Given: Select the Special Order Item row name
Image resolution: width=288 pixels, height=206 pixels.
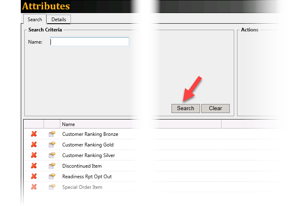Looking at the screenshot, I should pyautogui.click(x=82, y=187).
